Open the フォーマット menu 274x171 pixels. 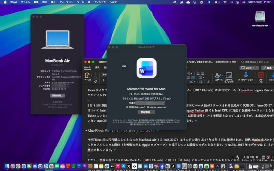click(x=66, y=2)
